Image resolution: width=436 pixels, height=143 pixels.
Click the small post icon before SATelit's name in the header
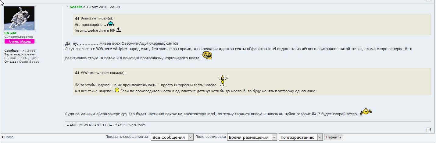click(67, 7)
